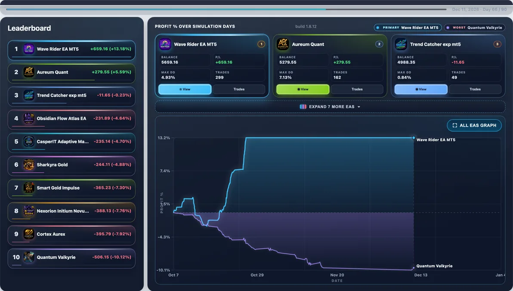Open the All EAs Graph view
Viewport: 513px width, 291px height.
click(x=474, y=125)
